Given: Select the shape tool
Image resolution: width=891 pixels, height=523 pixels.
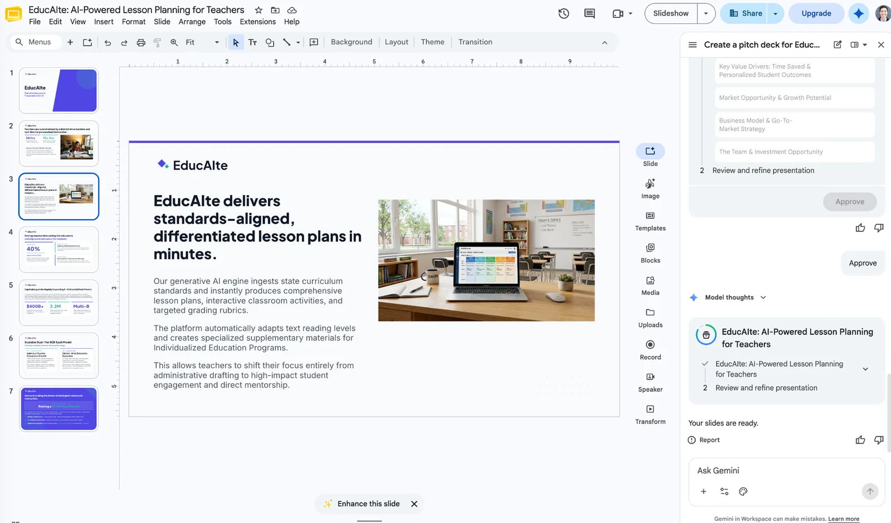Looking at the screenshot, I should [x=270, y=42].
